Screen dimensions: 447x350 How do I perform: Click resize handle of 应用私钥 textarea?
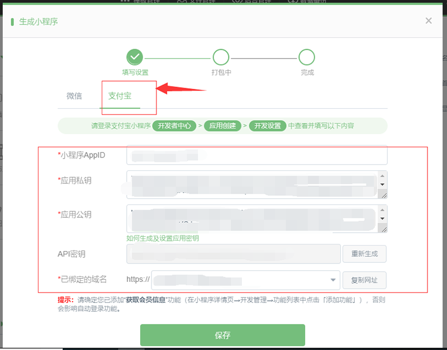383,195
